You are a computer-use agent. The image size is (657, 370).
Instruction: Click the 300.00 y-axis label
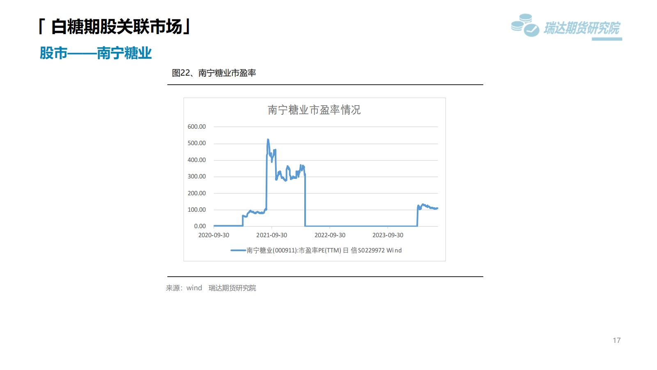tap(197, 176)
